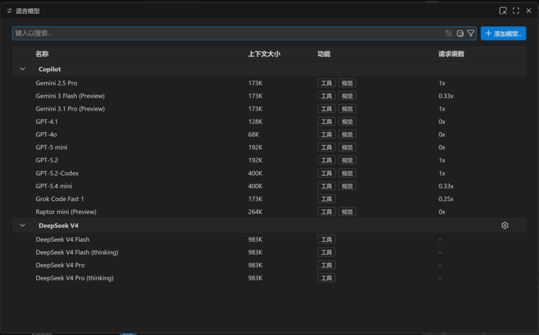The height and width of the screenshot is (335, 539).
Task: Click the 0x multiplier for GPT-5 mini
Action: (442, 147)
